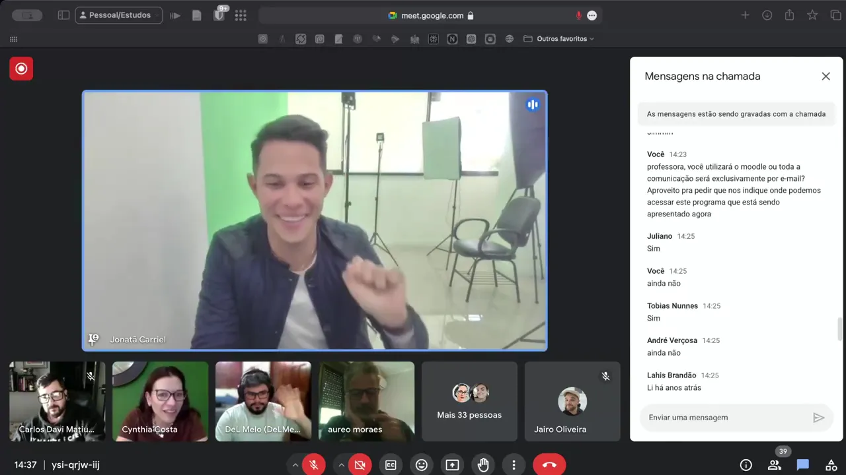
Task: Expand the Outros favoritos folder
Action: coord(559,39)
